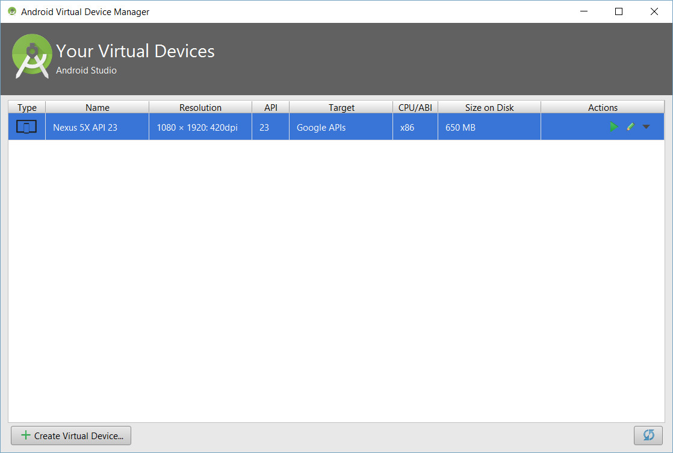The height and width of the screenshot is (453, 673).
Task: Edit the Nexus 5X AVD using pencil icon
Action: (x=630, y=127)
